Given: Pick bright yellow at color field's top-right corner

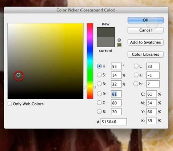Looking at the screenshot, I should pos(82,24).
